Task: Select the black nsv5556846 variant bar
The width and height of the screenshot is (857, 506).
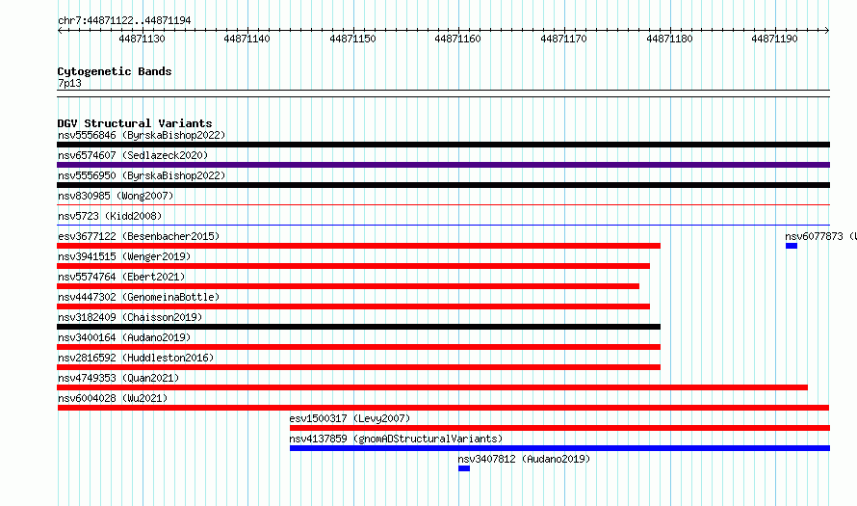Action: [443, 145]
